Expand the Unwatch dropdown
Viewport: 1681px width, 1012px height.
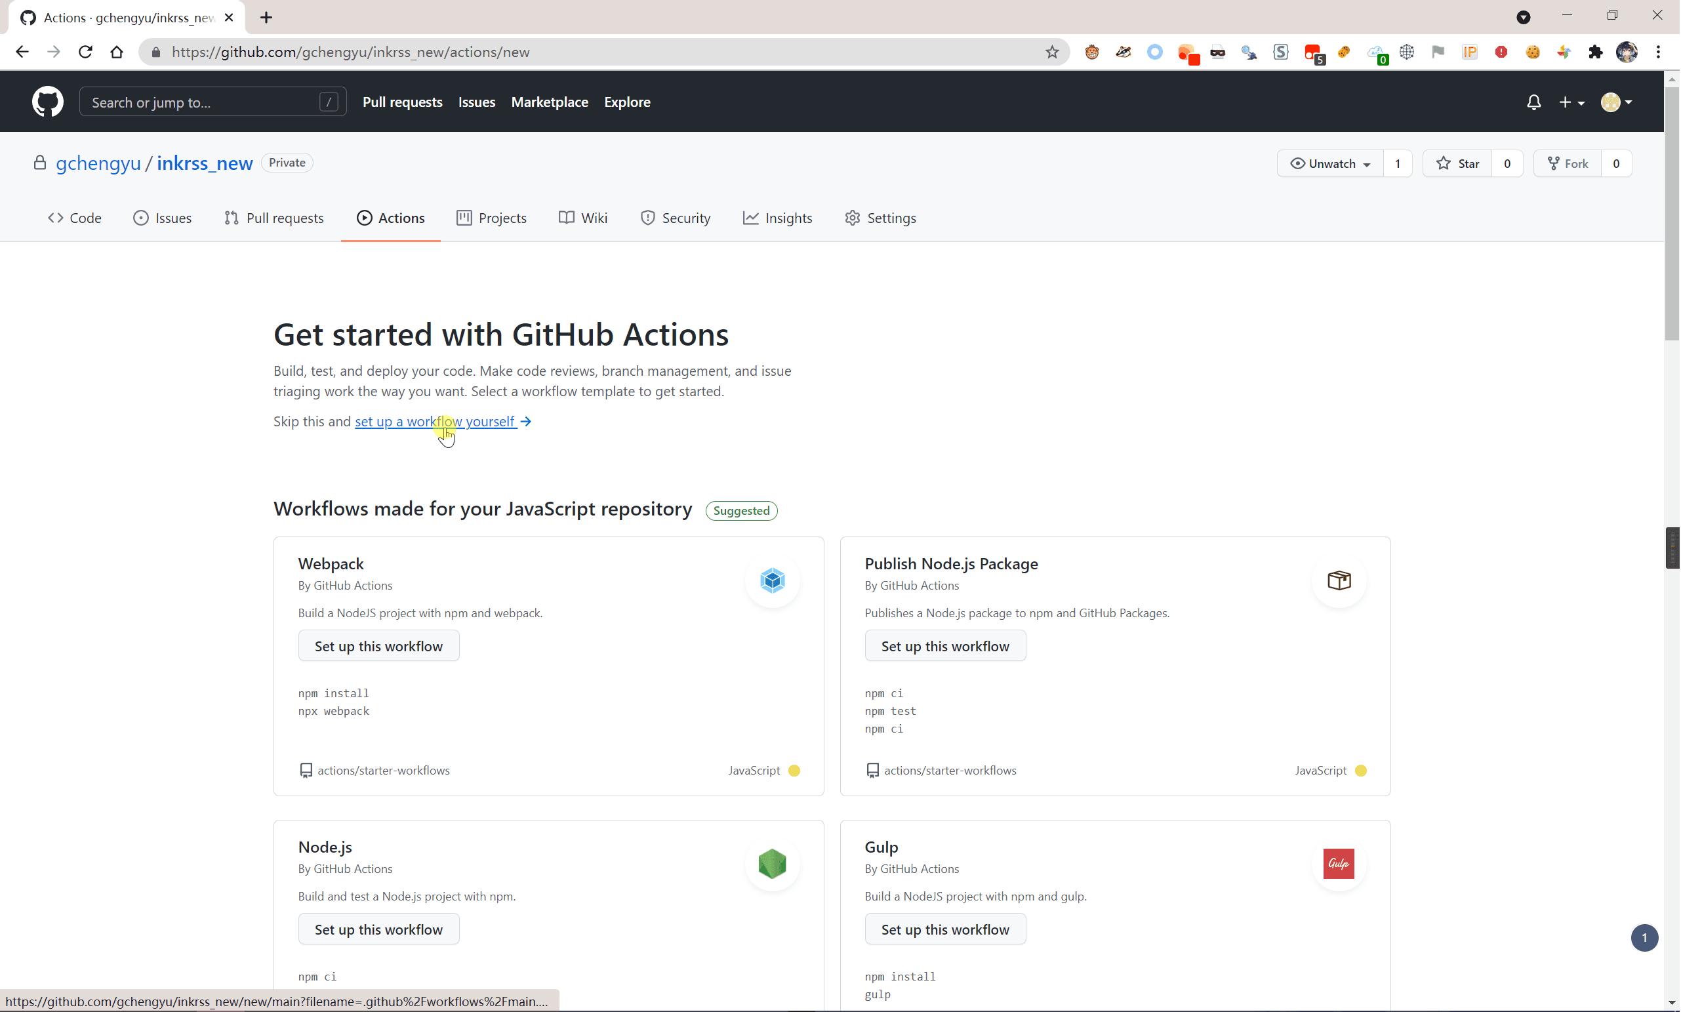[1330, 164]
